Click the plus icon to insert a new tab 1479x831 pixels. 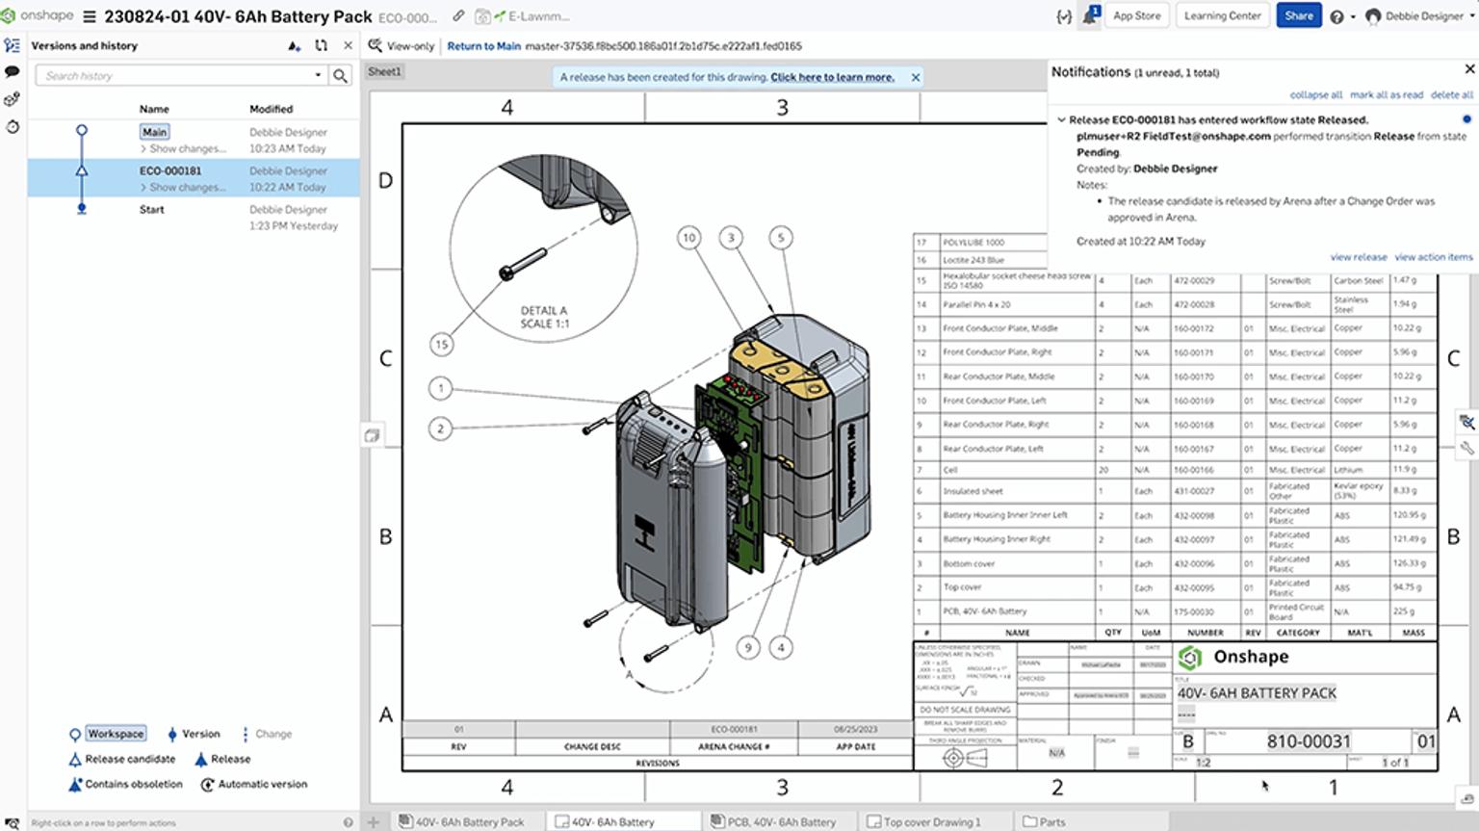tap(372, 821)
